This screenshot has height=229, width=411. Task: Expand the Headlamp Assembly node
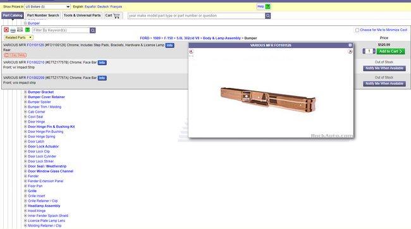[25, 206]
